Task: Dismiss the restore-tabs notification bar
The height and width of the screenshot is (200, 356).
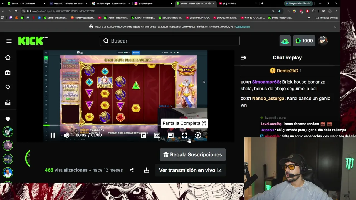Action: (x=335, y=26)
